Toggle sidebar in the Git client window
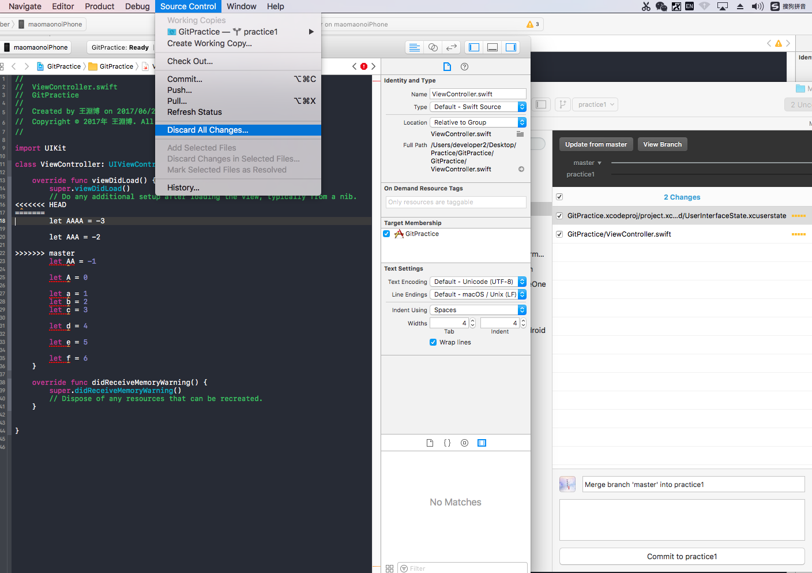Viewport: 812px width, 573px height. pos(541,104)
